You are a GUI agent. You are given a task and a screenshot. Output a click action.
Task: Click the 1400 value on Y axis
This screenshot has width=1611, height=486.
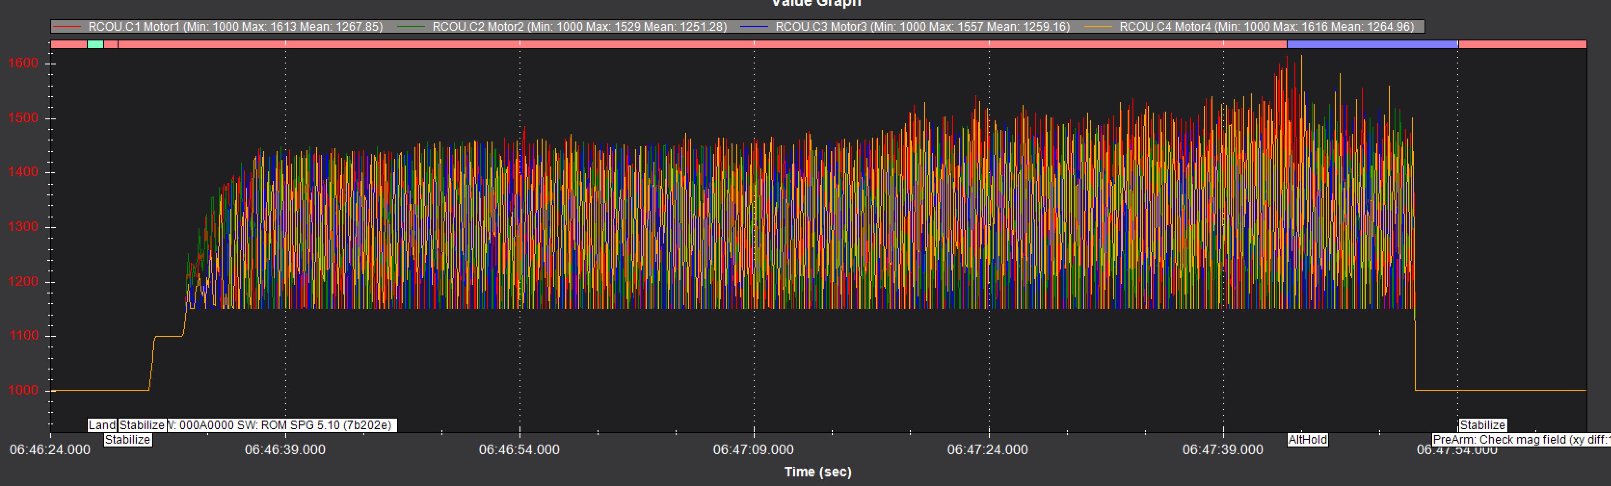(23, 172)
